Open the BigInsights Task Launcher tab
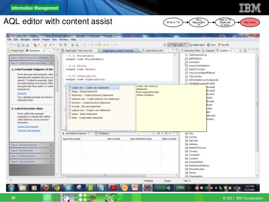The height and width of the screenshot is (202, 269). 78,51
